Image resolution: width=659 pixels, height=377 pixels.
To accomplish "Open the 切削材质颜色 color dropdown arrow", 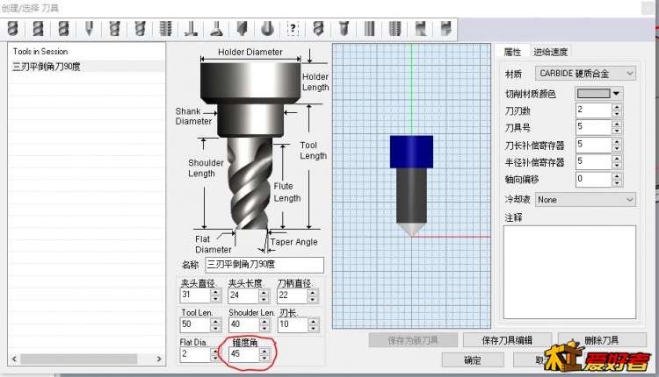I will click(x=617, y=94).
